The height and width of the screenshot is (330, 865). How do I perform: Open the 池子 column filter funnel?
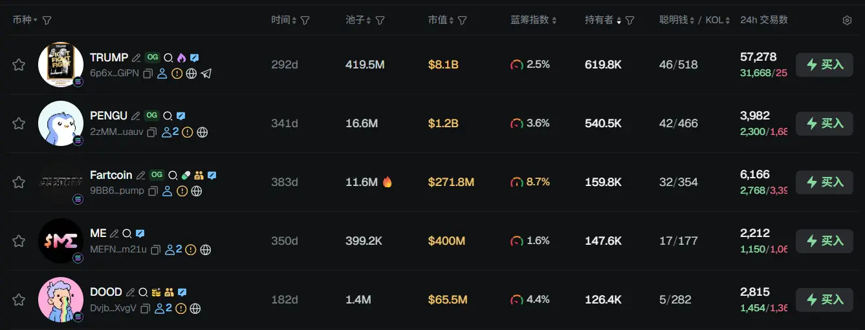click(380, 21)
